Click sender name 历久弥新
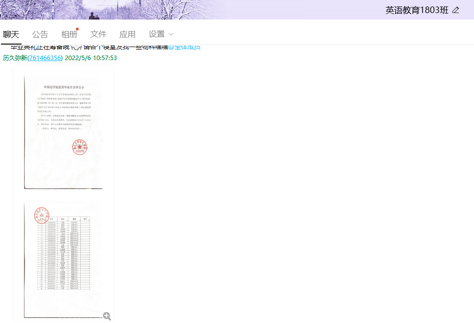Viewport: 474px width, 323px height. click(15, 58)
